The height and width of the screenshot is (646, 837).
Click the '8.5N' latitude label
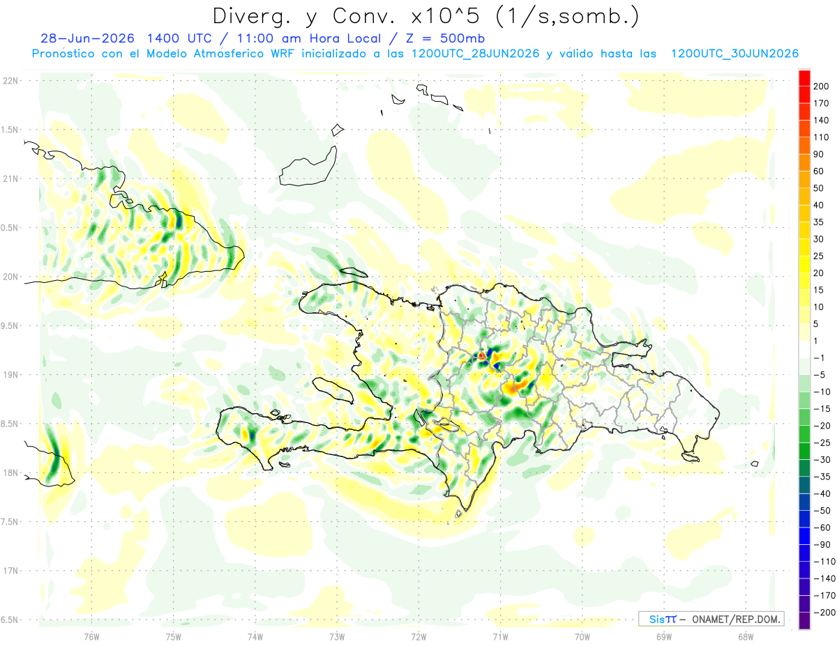coord(10,424)
